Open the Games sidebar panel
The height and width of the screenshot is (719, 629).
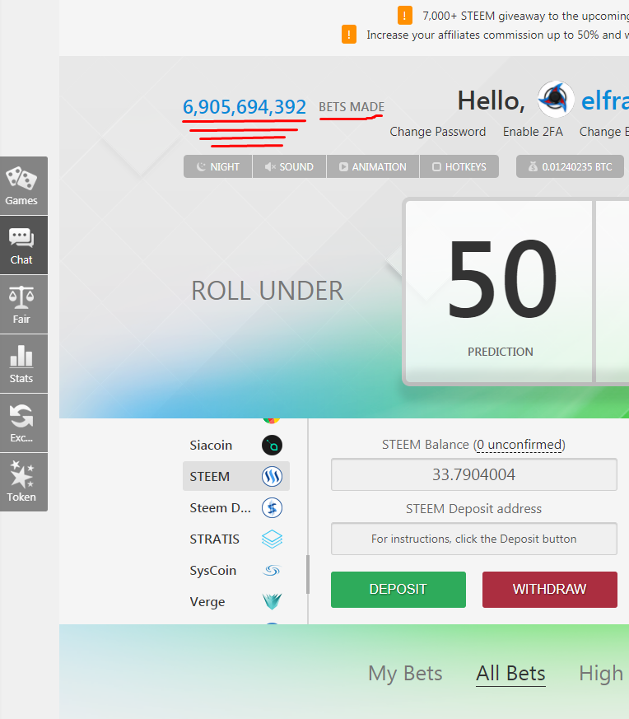click(23, 185)
